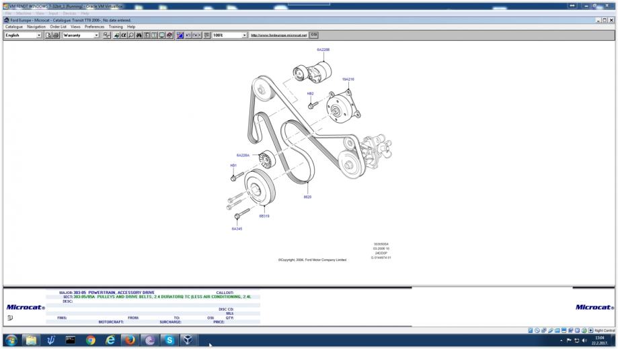Click the blue chart icon in toolbar

coord(180,36)
